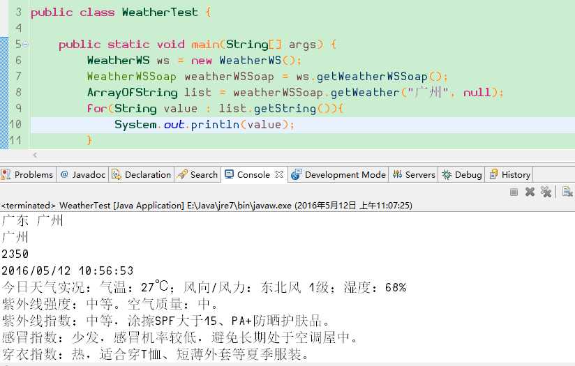Click console output line '2350'
Viewport: 575px width, 366px height.
point(15,254)
